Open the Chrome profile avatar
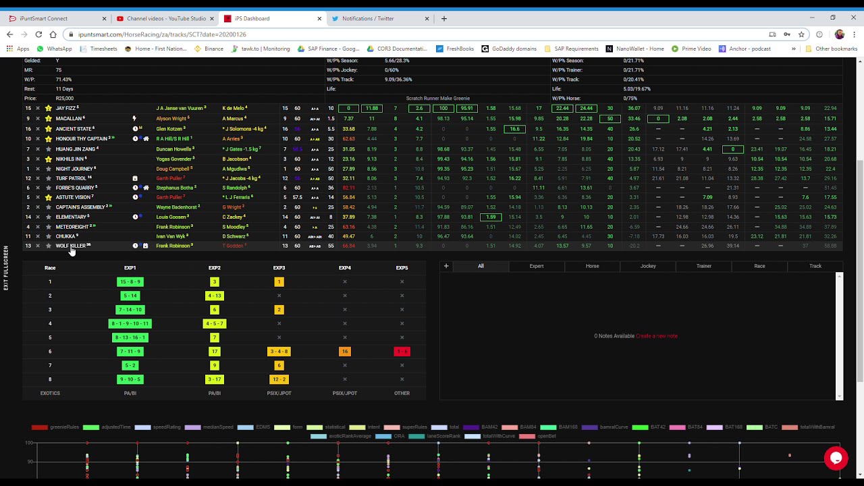The width and height of the screenshot is (864, 486). tap(840, 34)
